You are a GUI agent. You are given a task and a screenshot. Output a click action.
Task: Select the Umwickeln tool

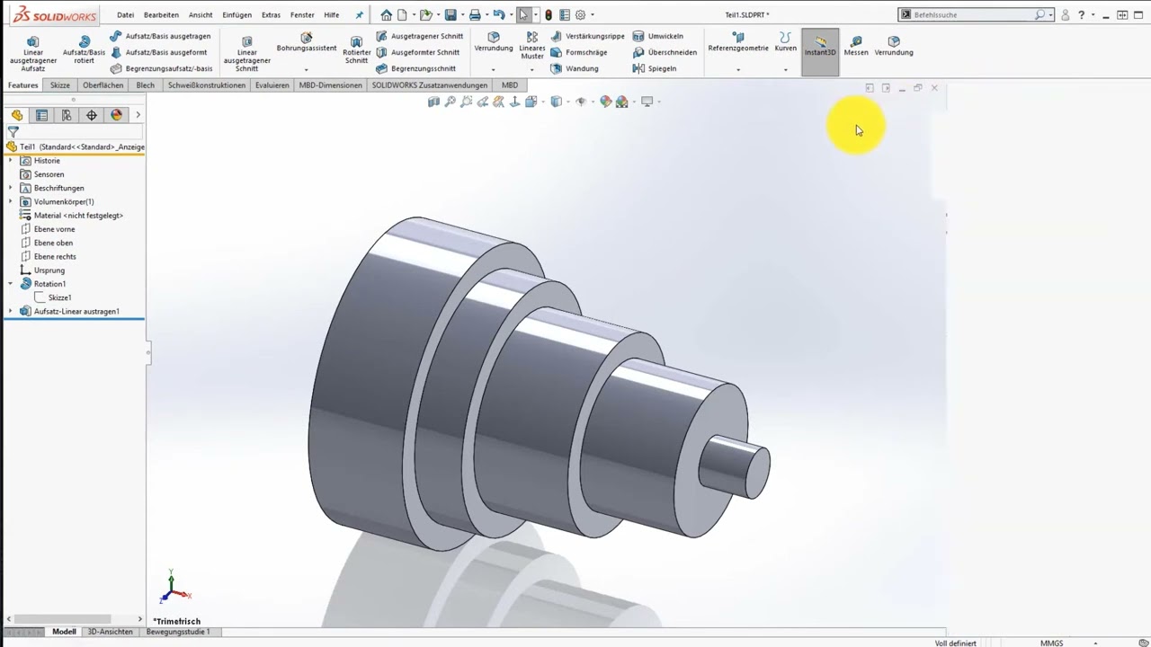coord(657,36)
